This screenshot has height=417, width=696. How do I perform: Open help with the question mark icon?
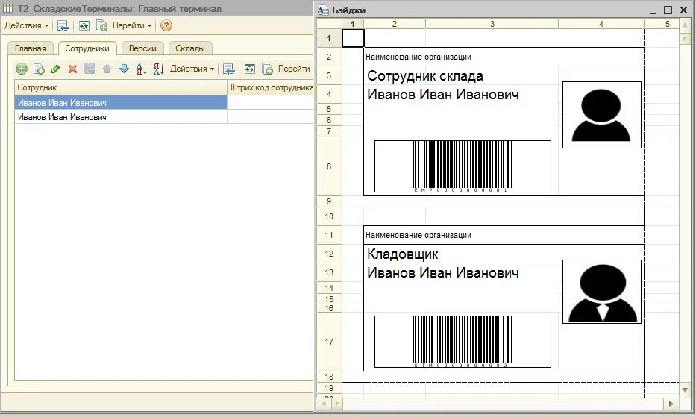[x=166, y=26]
